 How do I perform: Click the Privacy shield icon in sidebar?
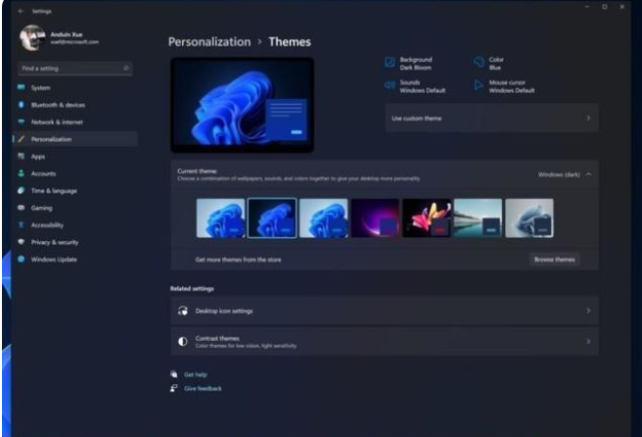[x=22, y=242]
